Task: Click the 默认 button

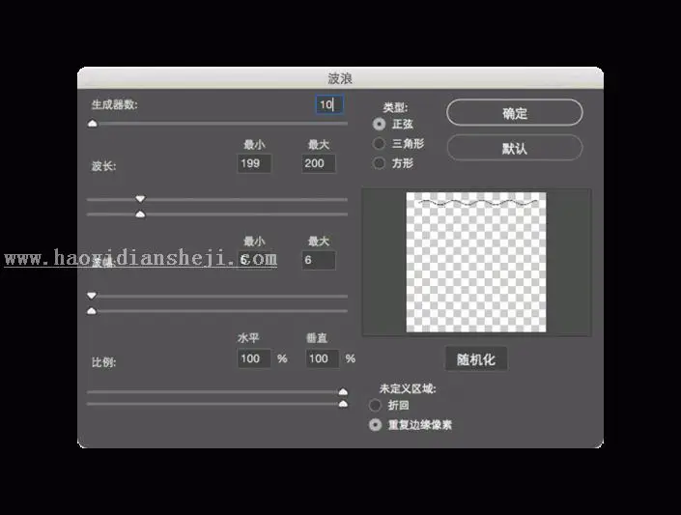Action: pyautogui.click(x=514, y=148)
